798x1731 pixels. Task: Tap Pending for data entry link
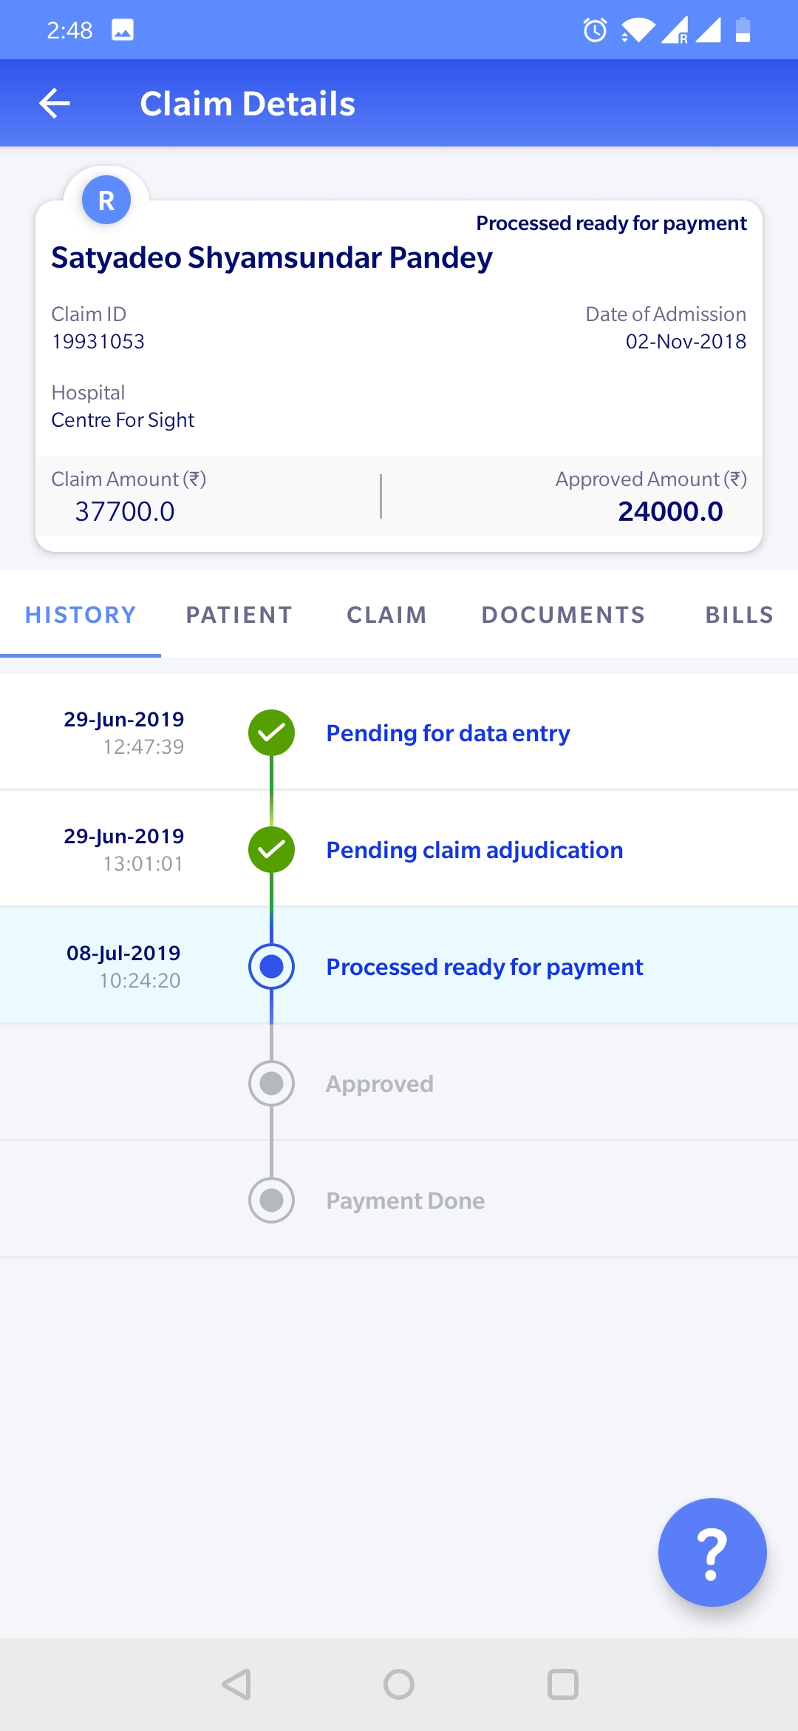pos(448,733)
